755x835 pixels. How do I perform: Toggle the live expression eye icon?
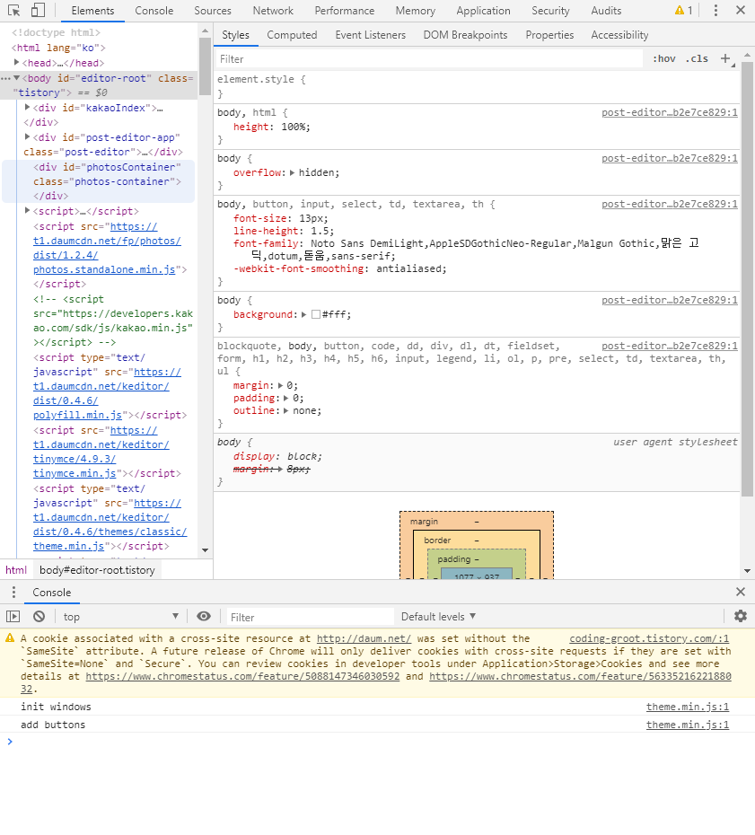tap(204, 616)
